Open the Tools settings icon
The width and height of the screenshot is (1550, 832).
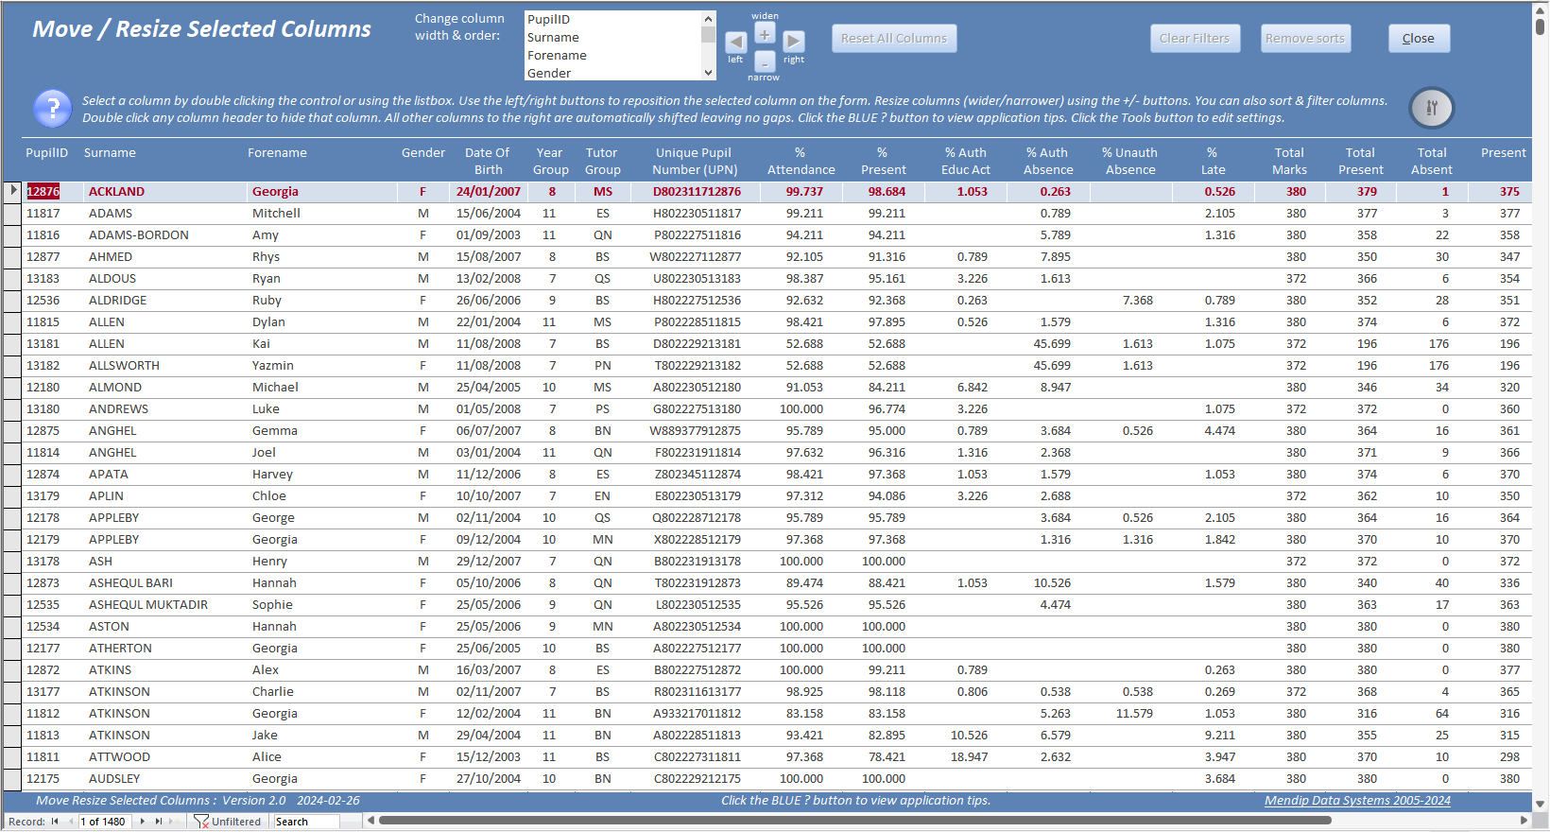pyautogui.click(x=1431, y=108)
